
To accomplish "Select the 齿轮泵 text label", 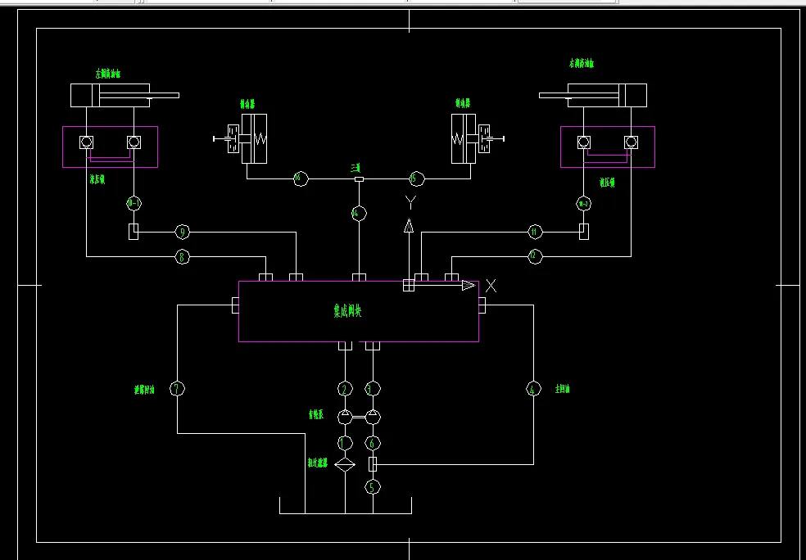I will (316, 415).
